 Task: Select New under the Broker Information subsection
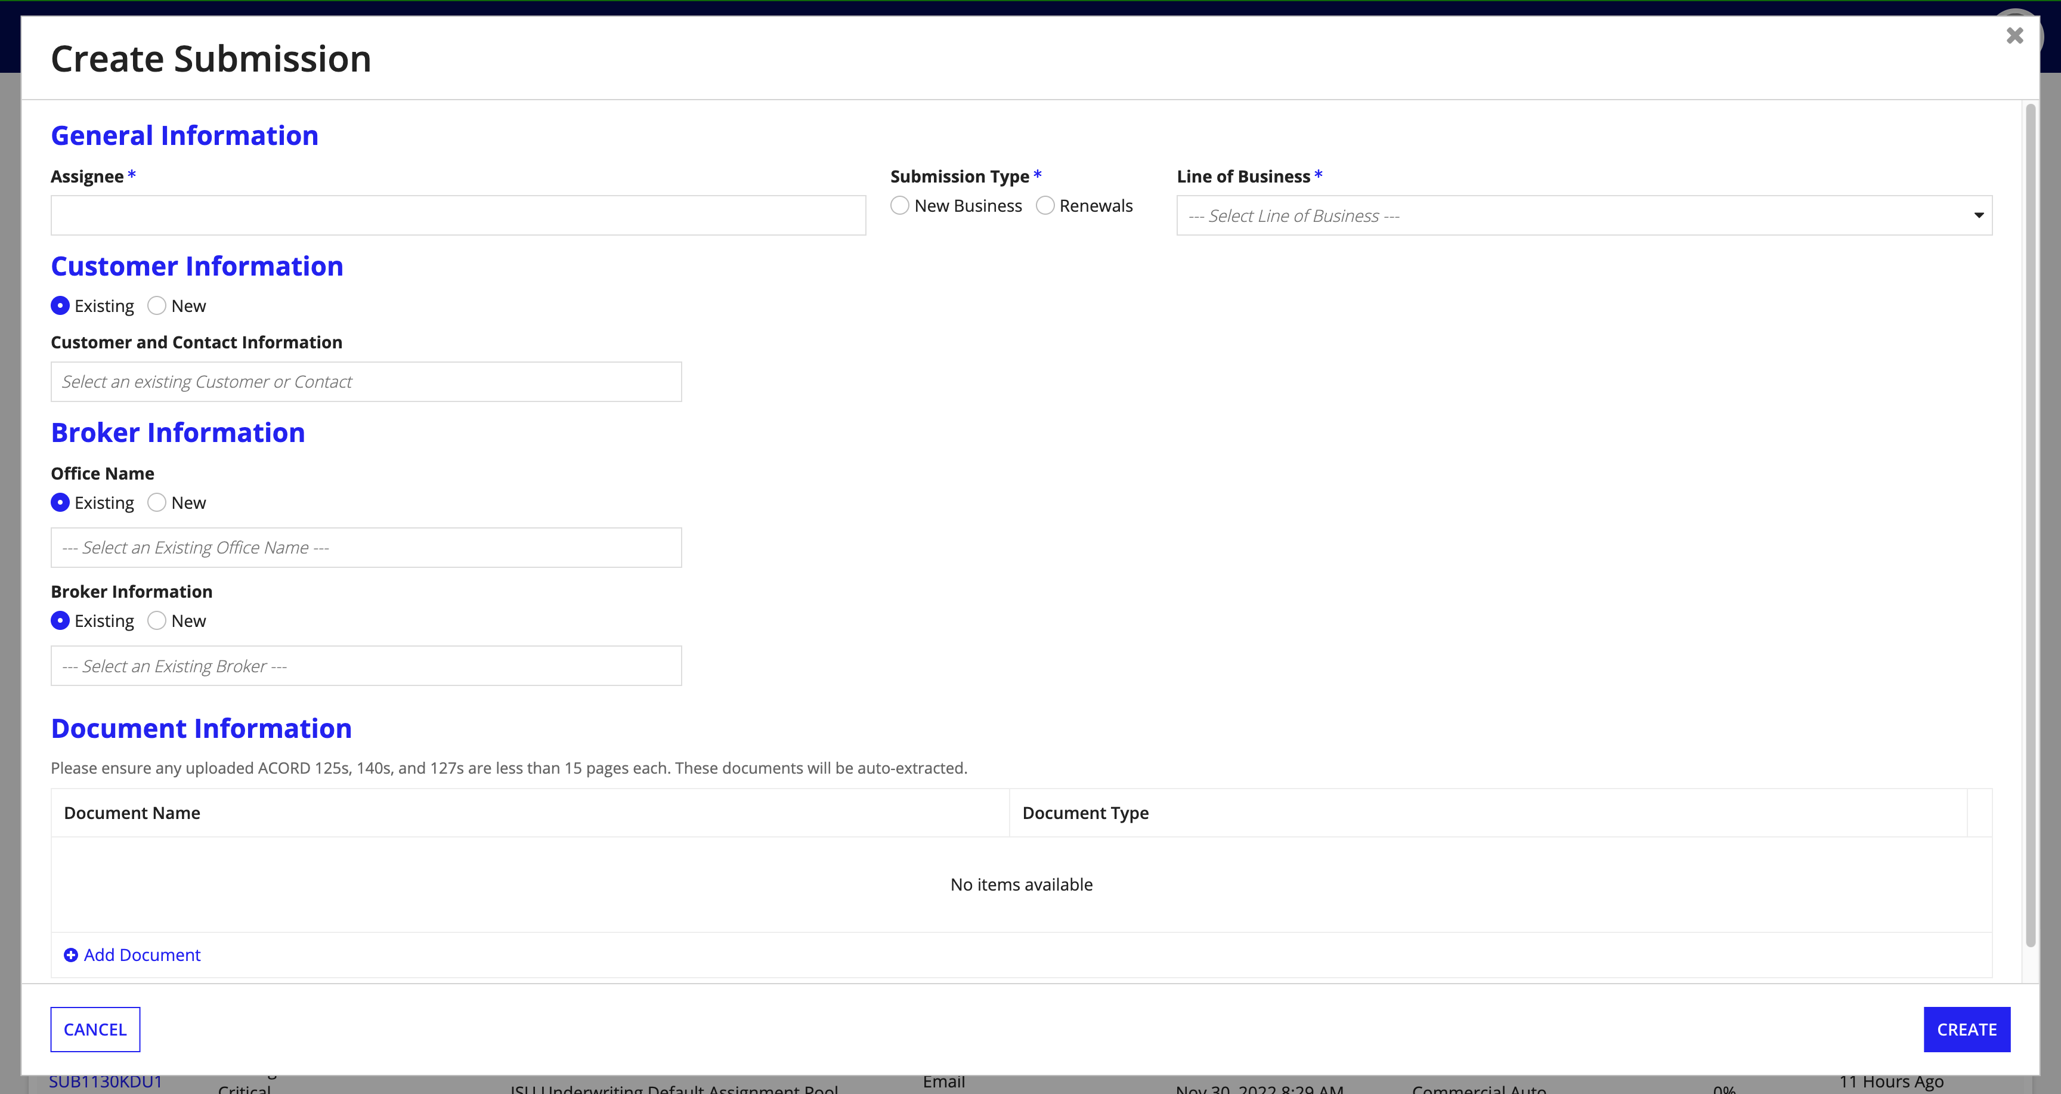(157, 621)
